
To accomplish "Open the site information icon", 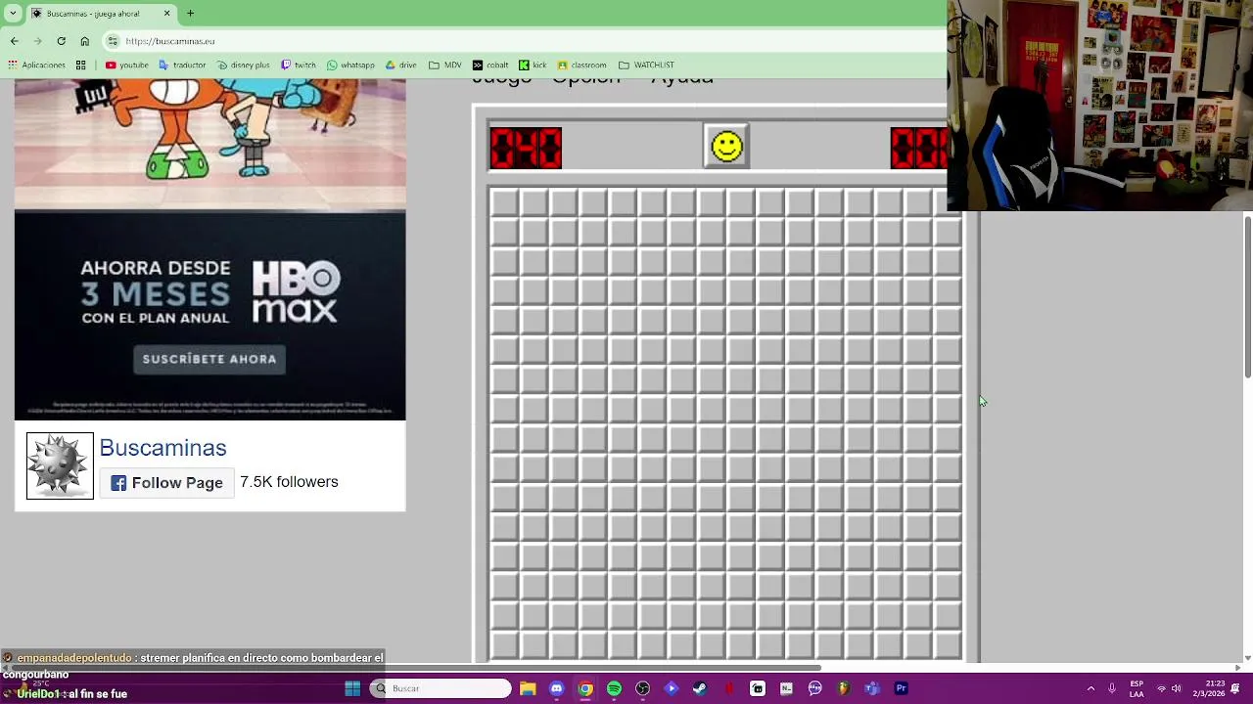I will coord(113,41).
